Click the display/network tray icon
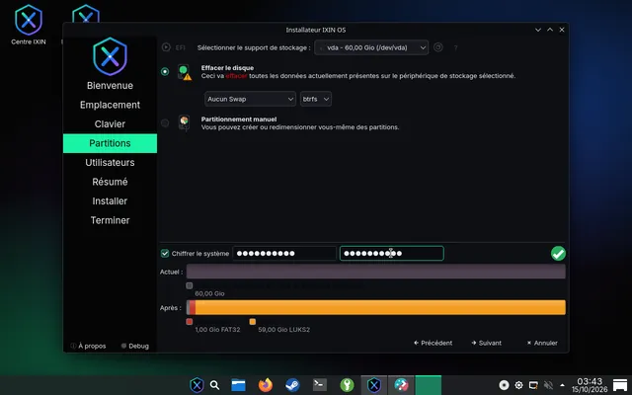The height and width of the screenshot is (395, 632). pyautogui.click(x=533, y=385)
